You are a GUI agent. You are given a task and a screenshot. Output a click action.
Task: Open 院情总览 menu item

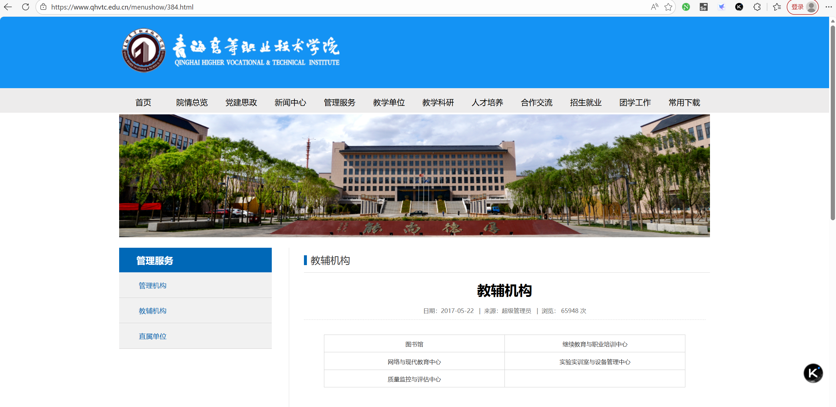tap(192, 103)
